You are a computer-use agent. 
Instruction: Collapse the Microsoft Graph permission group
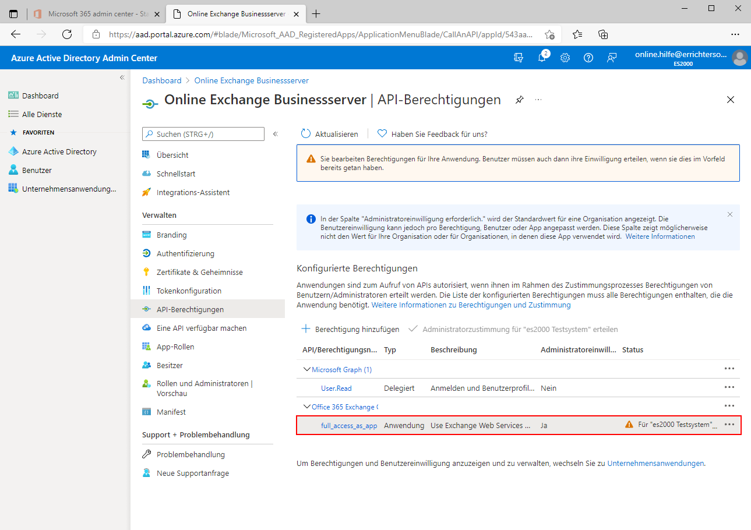tap(307, 369)
